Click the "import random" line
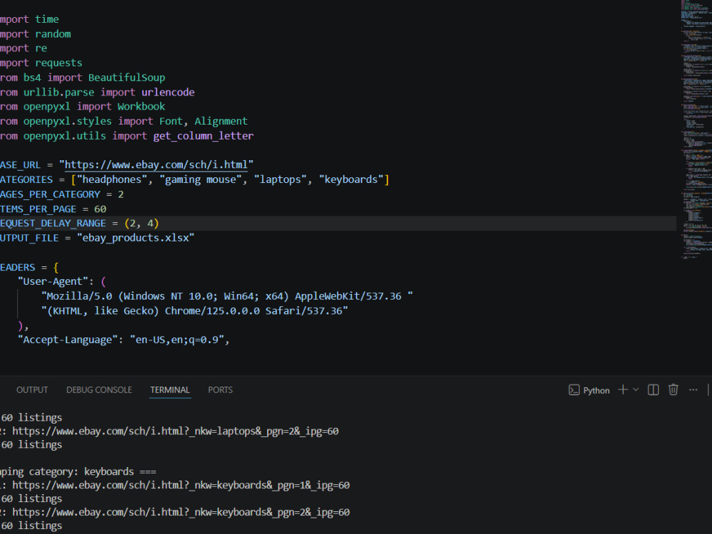712x534 pixels. [x=36, y=34]
